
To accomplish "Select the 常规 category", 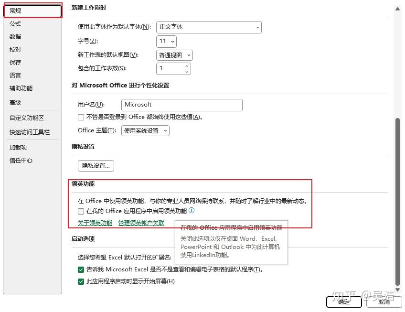I will 33,11.
